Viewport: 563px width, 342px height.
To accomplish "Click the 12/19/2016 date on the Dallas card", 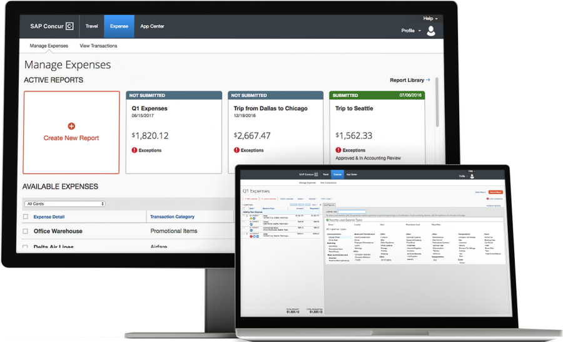I will 245,116.
